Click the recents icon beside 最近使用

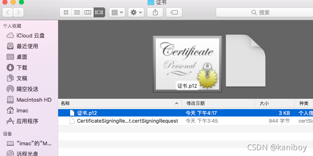point(10,46)
